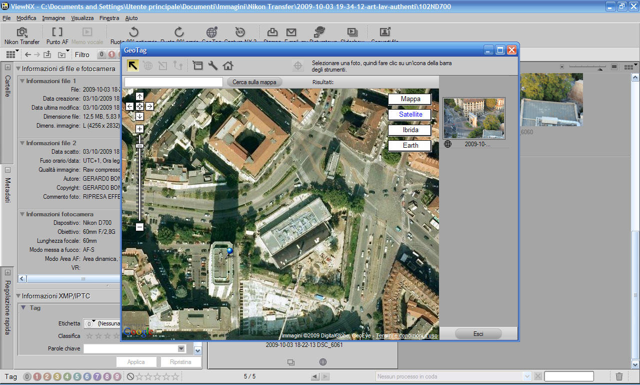Open the Immagine menu
Image resolution: width=640 pixels, height=385 pixels.
[x=53, y=18]
